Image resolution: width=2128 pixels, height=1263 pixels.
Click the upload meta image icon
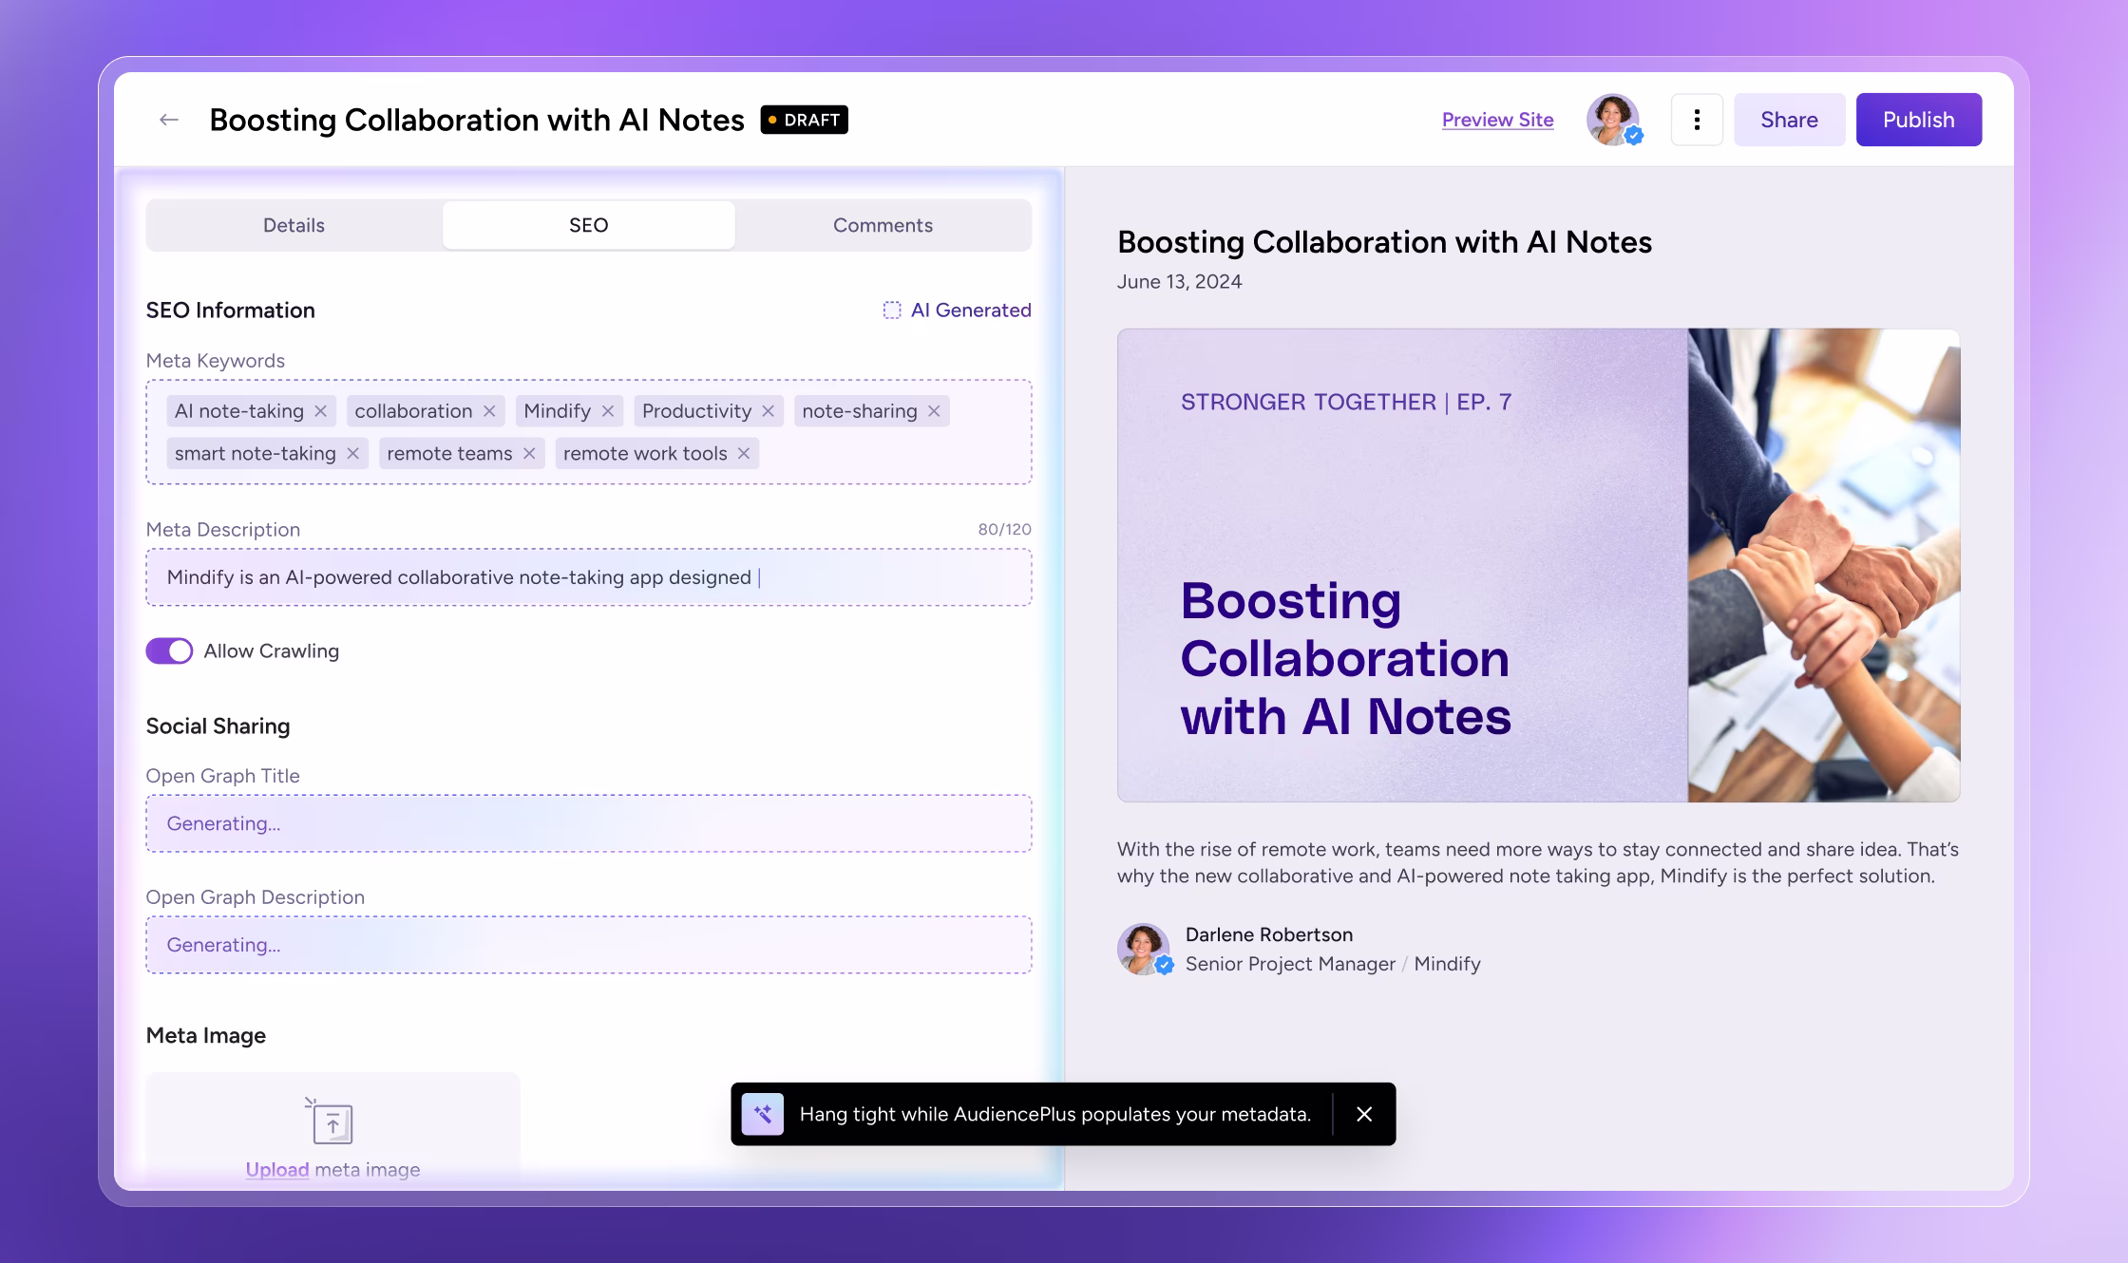pyautogui.click(x=330, y=1122)
